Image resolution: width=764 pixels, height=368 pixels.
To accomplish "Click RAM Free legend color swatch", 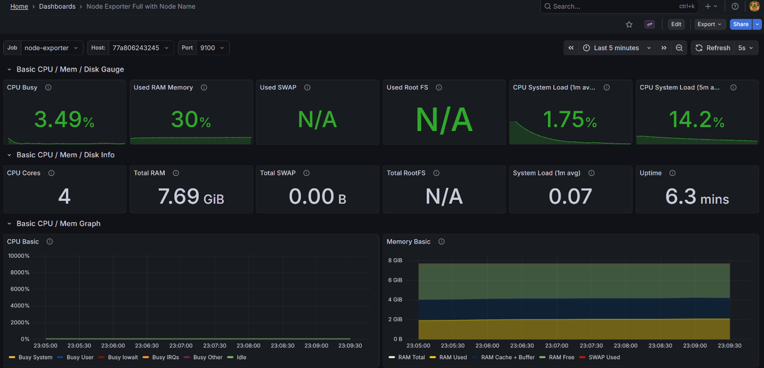I will [x=542, y=358].
